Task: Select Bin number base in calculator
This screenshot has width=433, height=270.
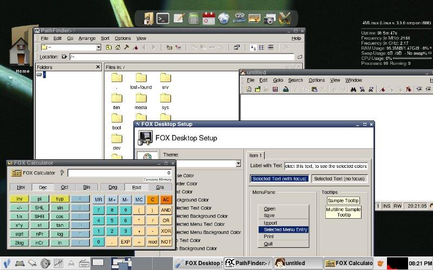Action: click(x=86, y=187)
